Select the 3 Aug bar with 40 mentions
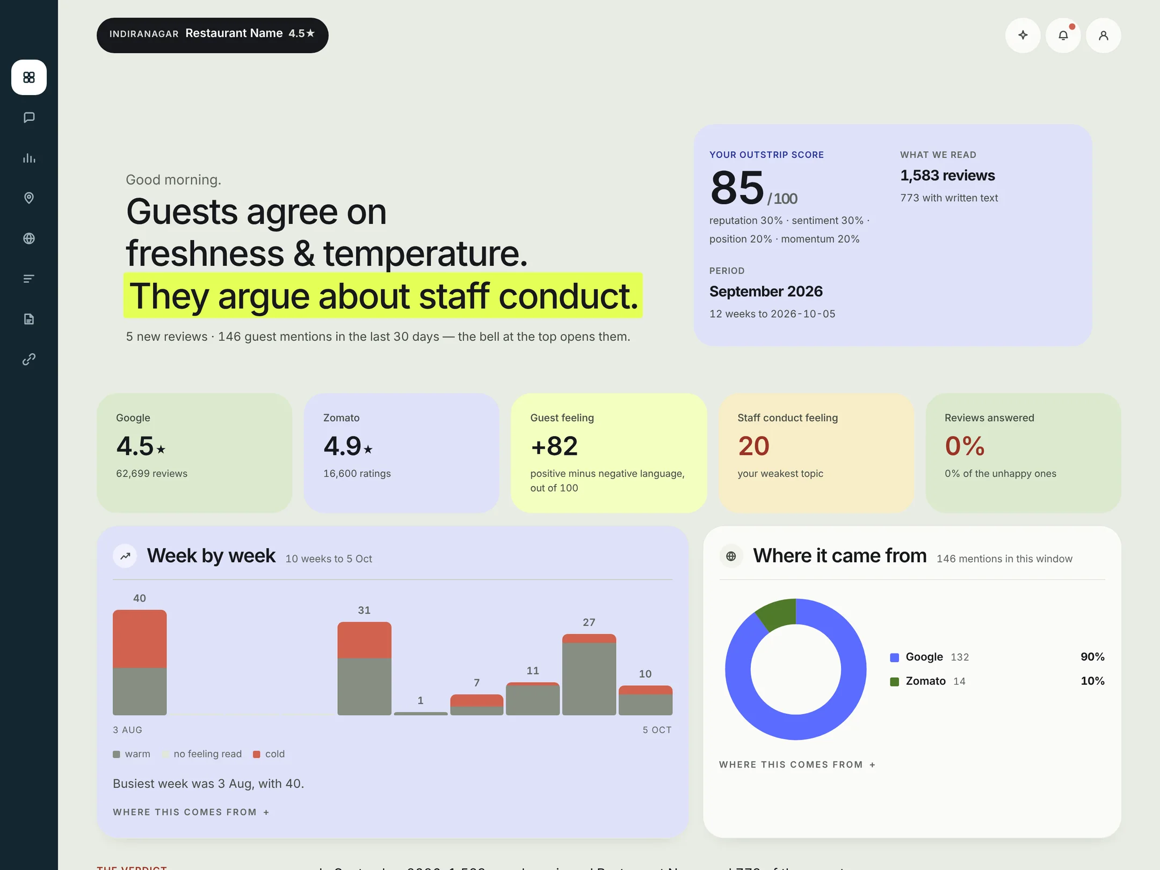The height and width of the screenshot is (870, 1160). (140, 662)
